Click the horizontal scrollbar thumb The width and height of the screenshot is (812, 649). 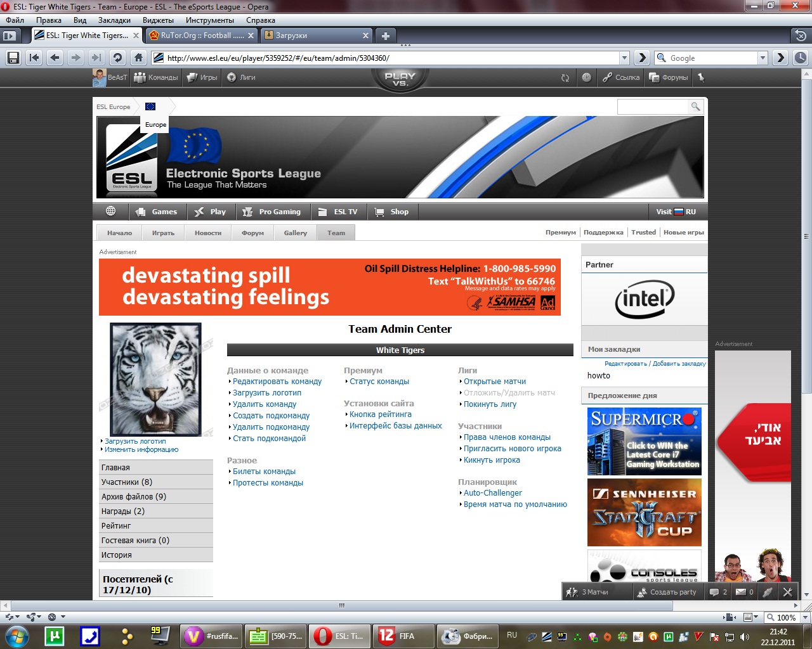pos(341,605)
